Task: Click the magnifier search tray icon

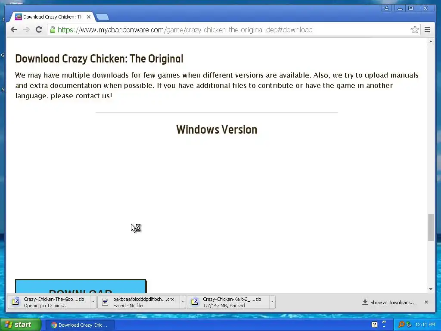Action: coord(401,325)
